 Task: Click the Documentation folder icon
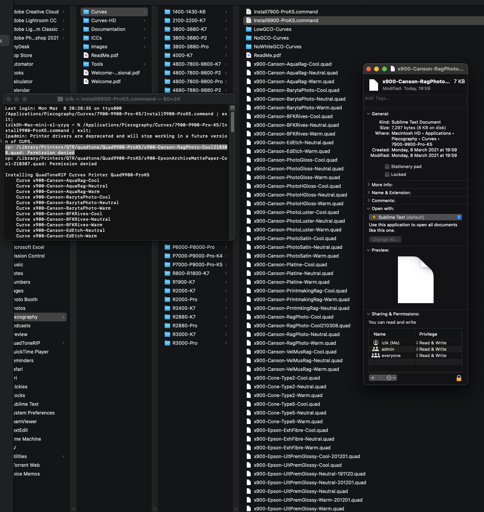[86, 29]
